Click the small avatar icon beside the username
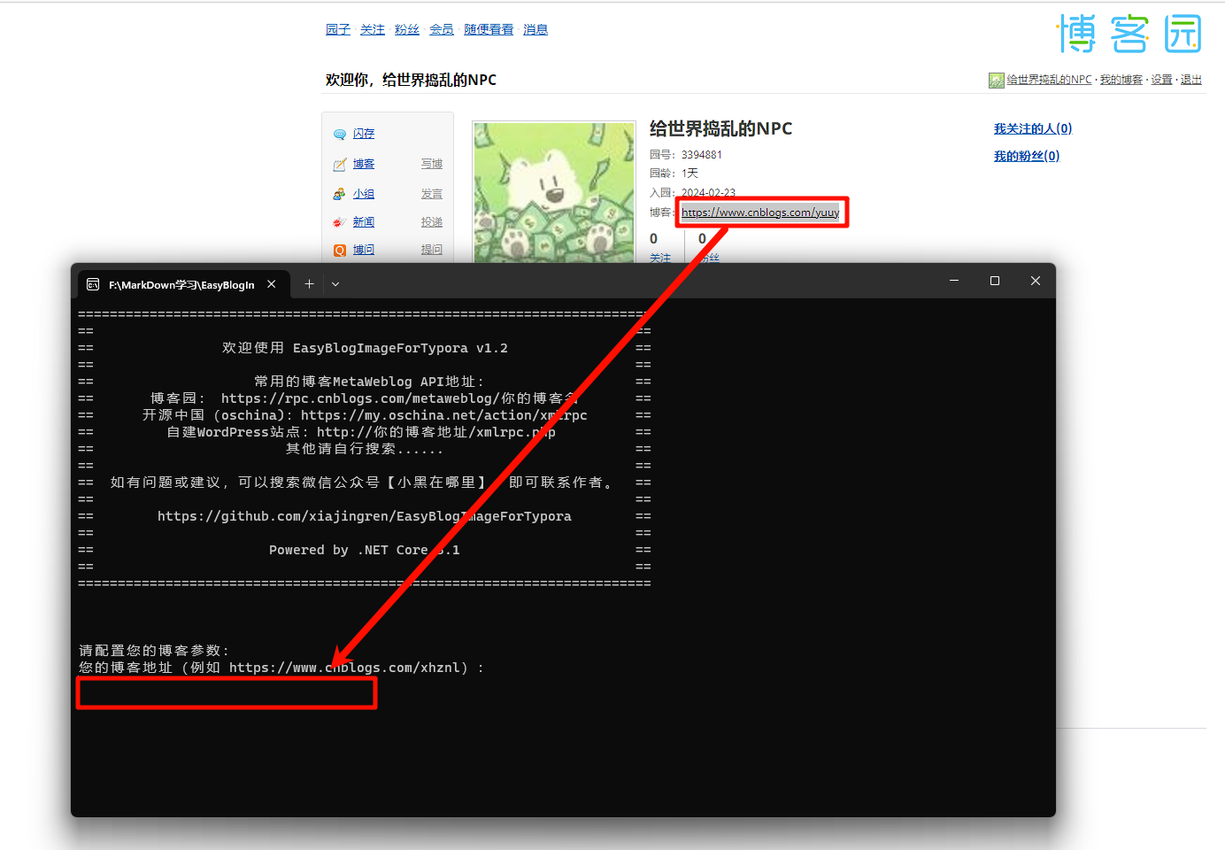Screen dimensions: 1225x850 997,81
